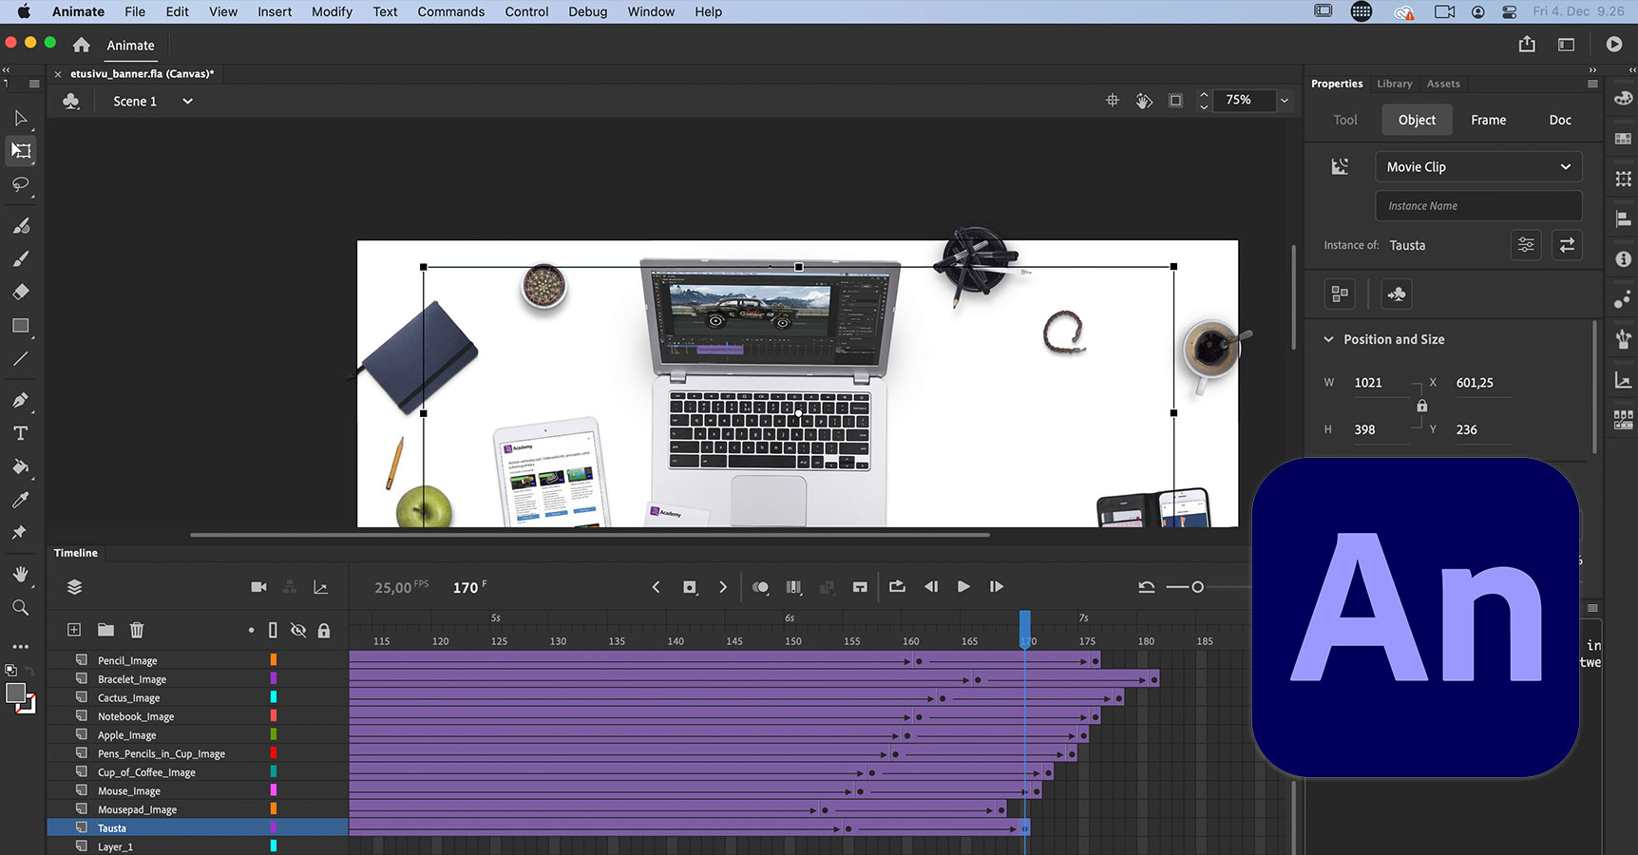
Task: Click the camera icon in timeline
Action: [258, 587]
